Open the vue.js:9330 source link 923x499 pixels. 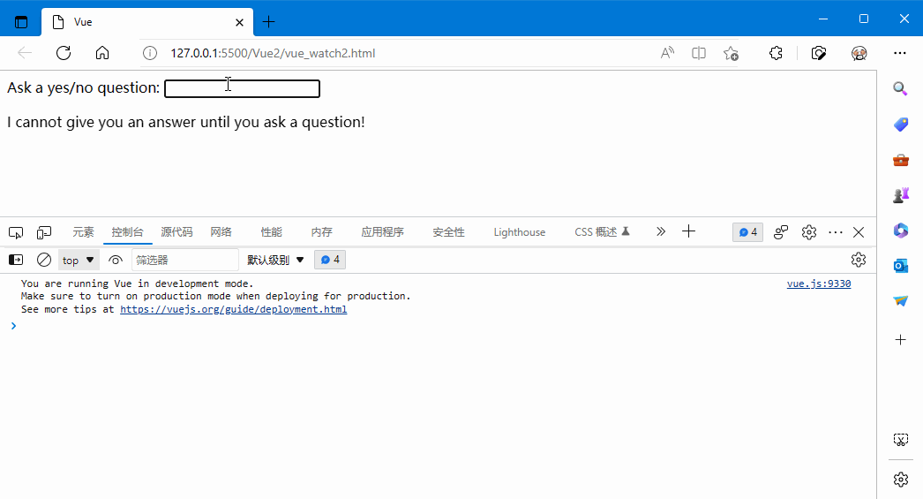tap(818, 284)
